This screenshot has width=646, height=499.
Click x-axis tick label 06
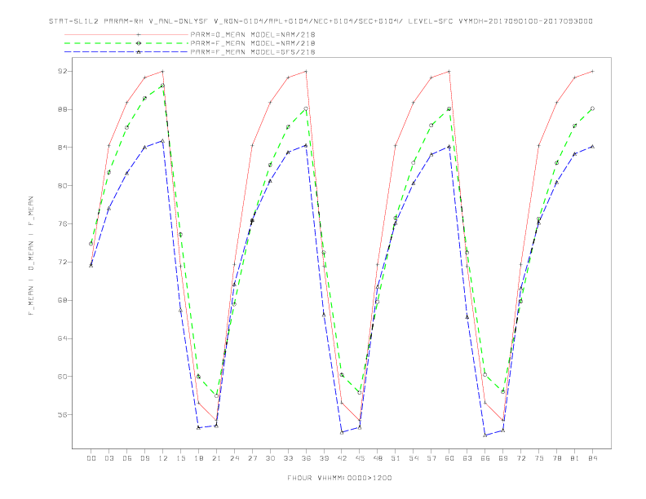127,458
